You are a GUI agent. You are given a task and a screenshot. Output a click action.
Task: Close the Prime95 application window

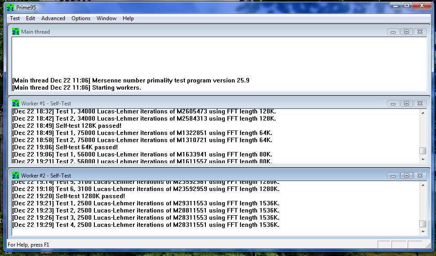pyautogui.click(x=422, y=5)
